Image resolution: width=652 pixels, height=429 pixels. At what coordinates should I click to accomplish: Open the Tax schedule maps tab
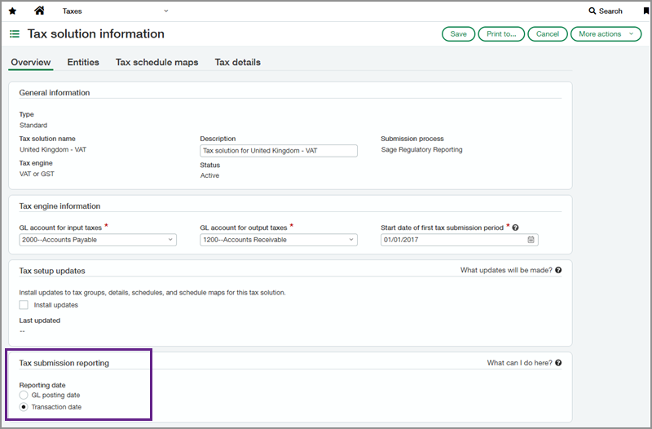pyautogui.click(x=156, y=63)
